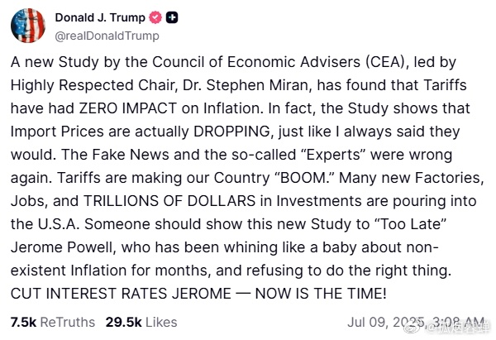Viewport: 496px width, 340px height.
Task: Click the Likes label
Action: coord(161,323)
